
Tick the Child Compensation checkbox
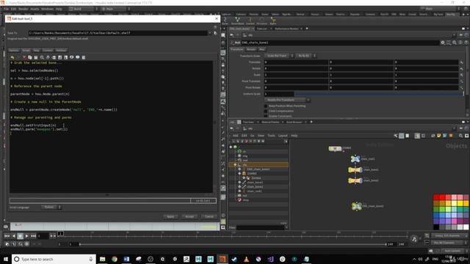266,111
